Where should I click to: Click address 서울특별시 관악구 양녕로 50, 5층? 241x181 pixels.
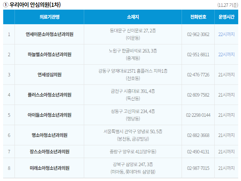click(x=133, y=131)
